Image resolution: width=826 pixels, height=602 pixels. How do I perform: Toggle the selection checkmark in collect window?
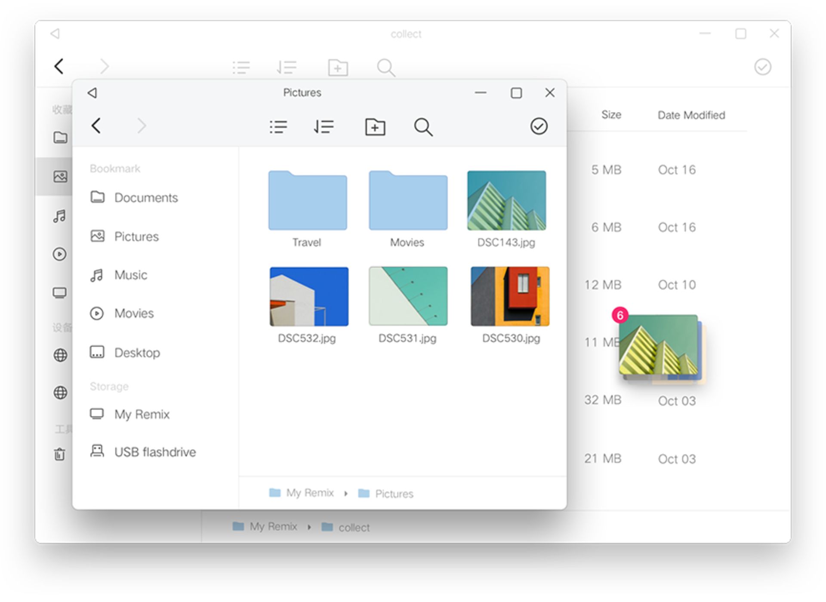point(762,67)
